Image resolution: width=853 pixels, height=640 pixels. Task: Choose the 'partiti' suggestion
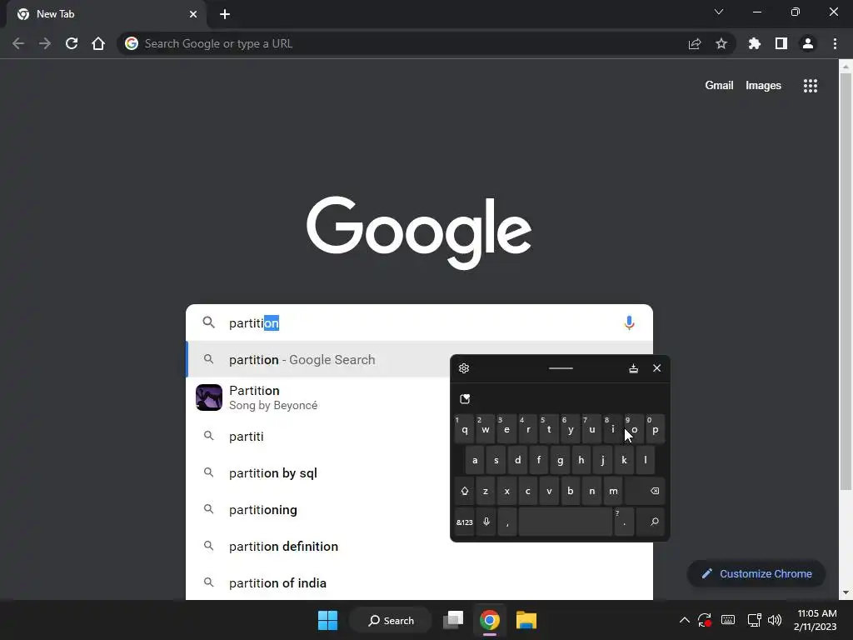click(317, 436)
